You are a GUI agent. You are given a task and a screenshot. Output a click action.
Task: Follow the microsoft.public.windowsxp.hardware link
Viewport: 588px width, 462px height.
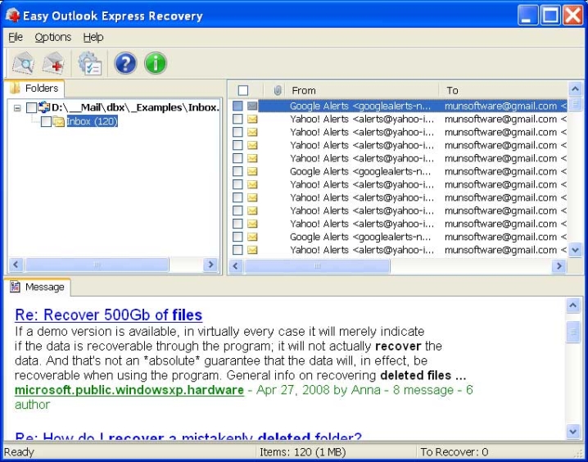[129, 390]
